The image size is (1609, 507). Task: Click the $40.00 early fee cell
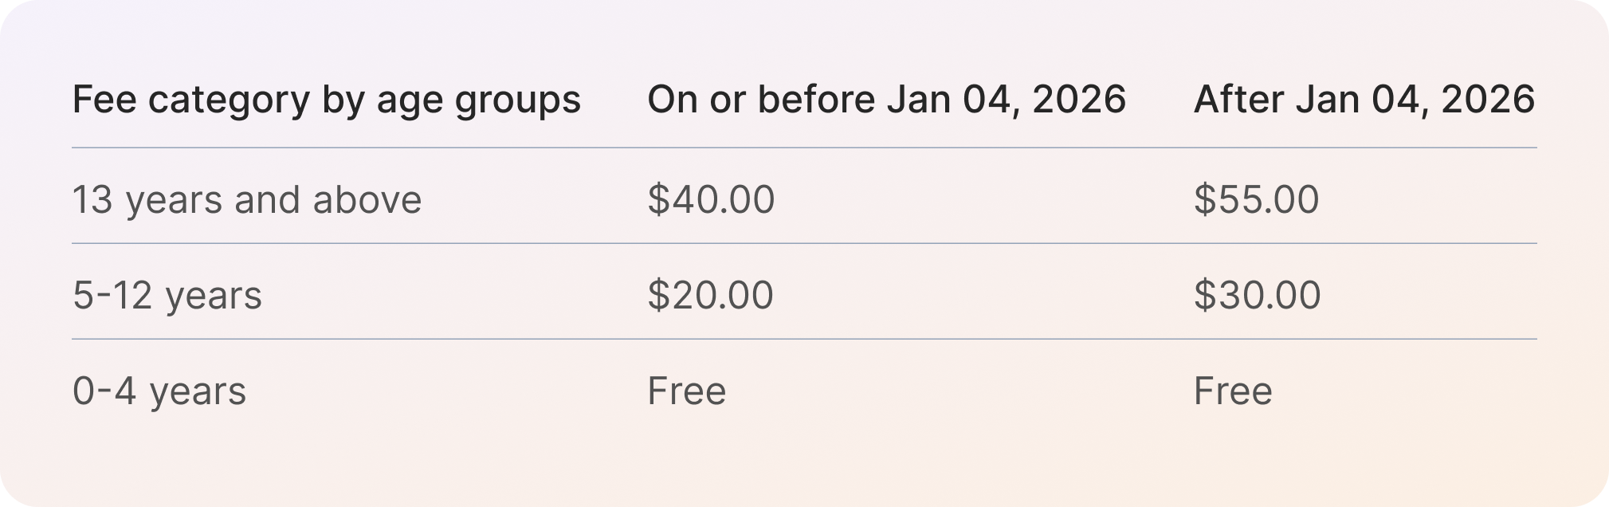point(711,199)
